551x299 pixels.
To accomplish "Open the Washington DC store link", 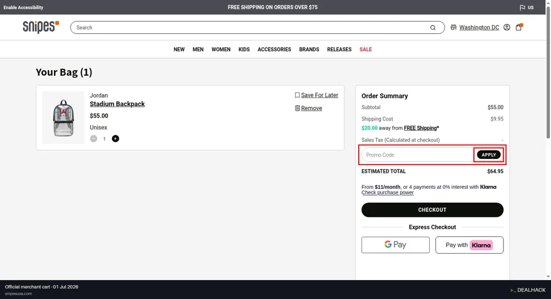I will click(x=479, y=28).
